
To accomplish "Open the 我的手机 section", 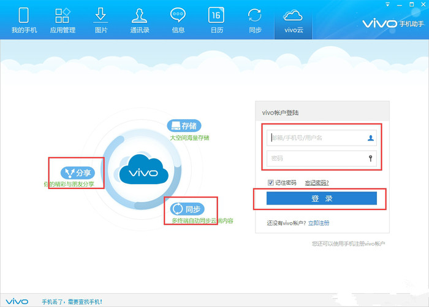I will pos(24,20).
